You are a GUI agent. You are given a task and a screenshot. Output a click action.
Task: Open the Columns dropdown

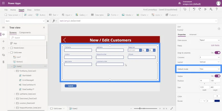coord(210,57)
